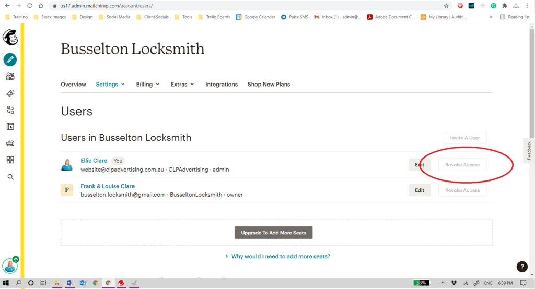Open Word from the taskbar
The width and height of the screenshot is (535, 289).
pyautogui.click(x=70, y=283)
